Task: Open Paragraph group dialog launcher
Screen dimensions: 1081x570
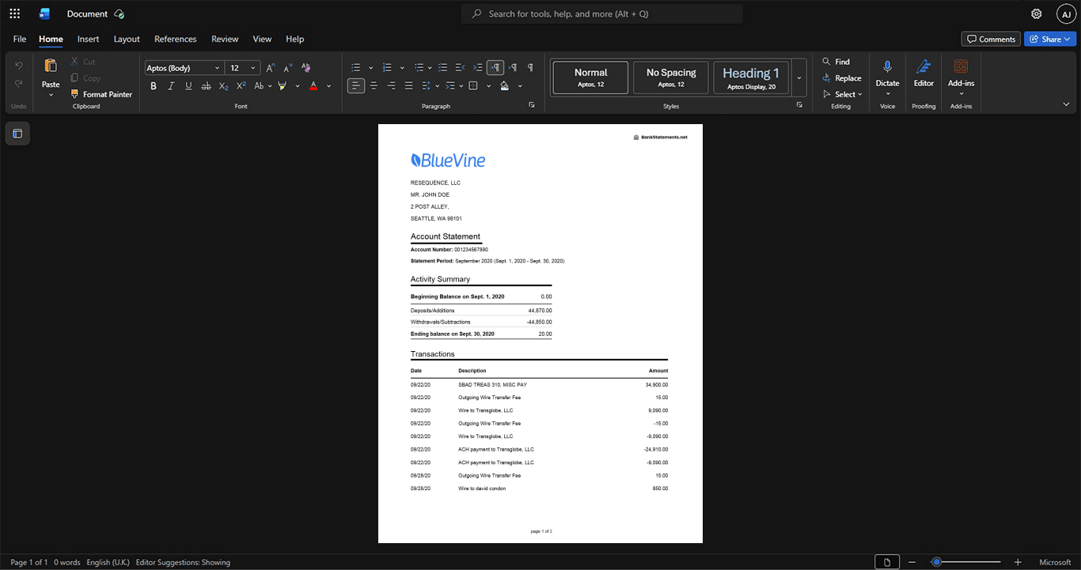Action: (x=532, y=105)
